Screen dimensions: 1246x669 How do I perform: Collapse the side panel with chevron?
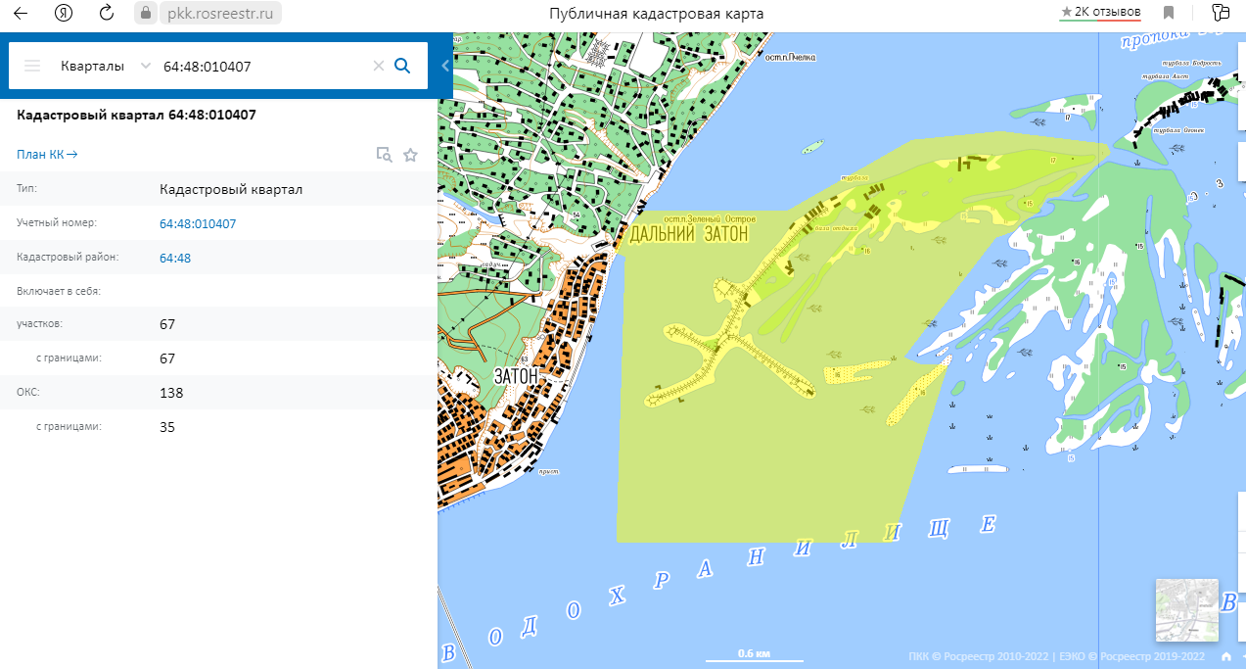445,66
